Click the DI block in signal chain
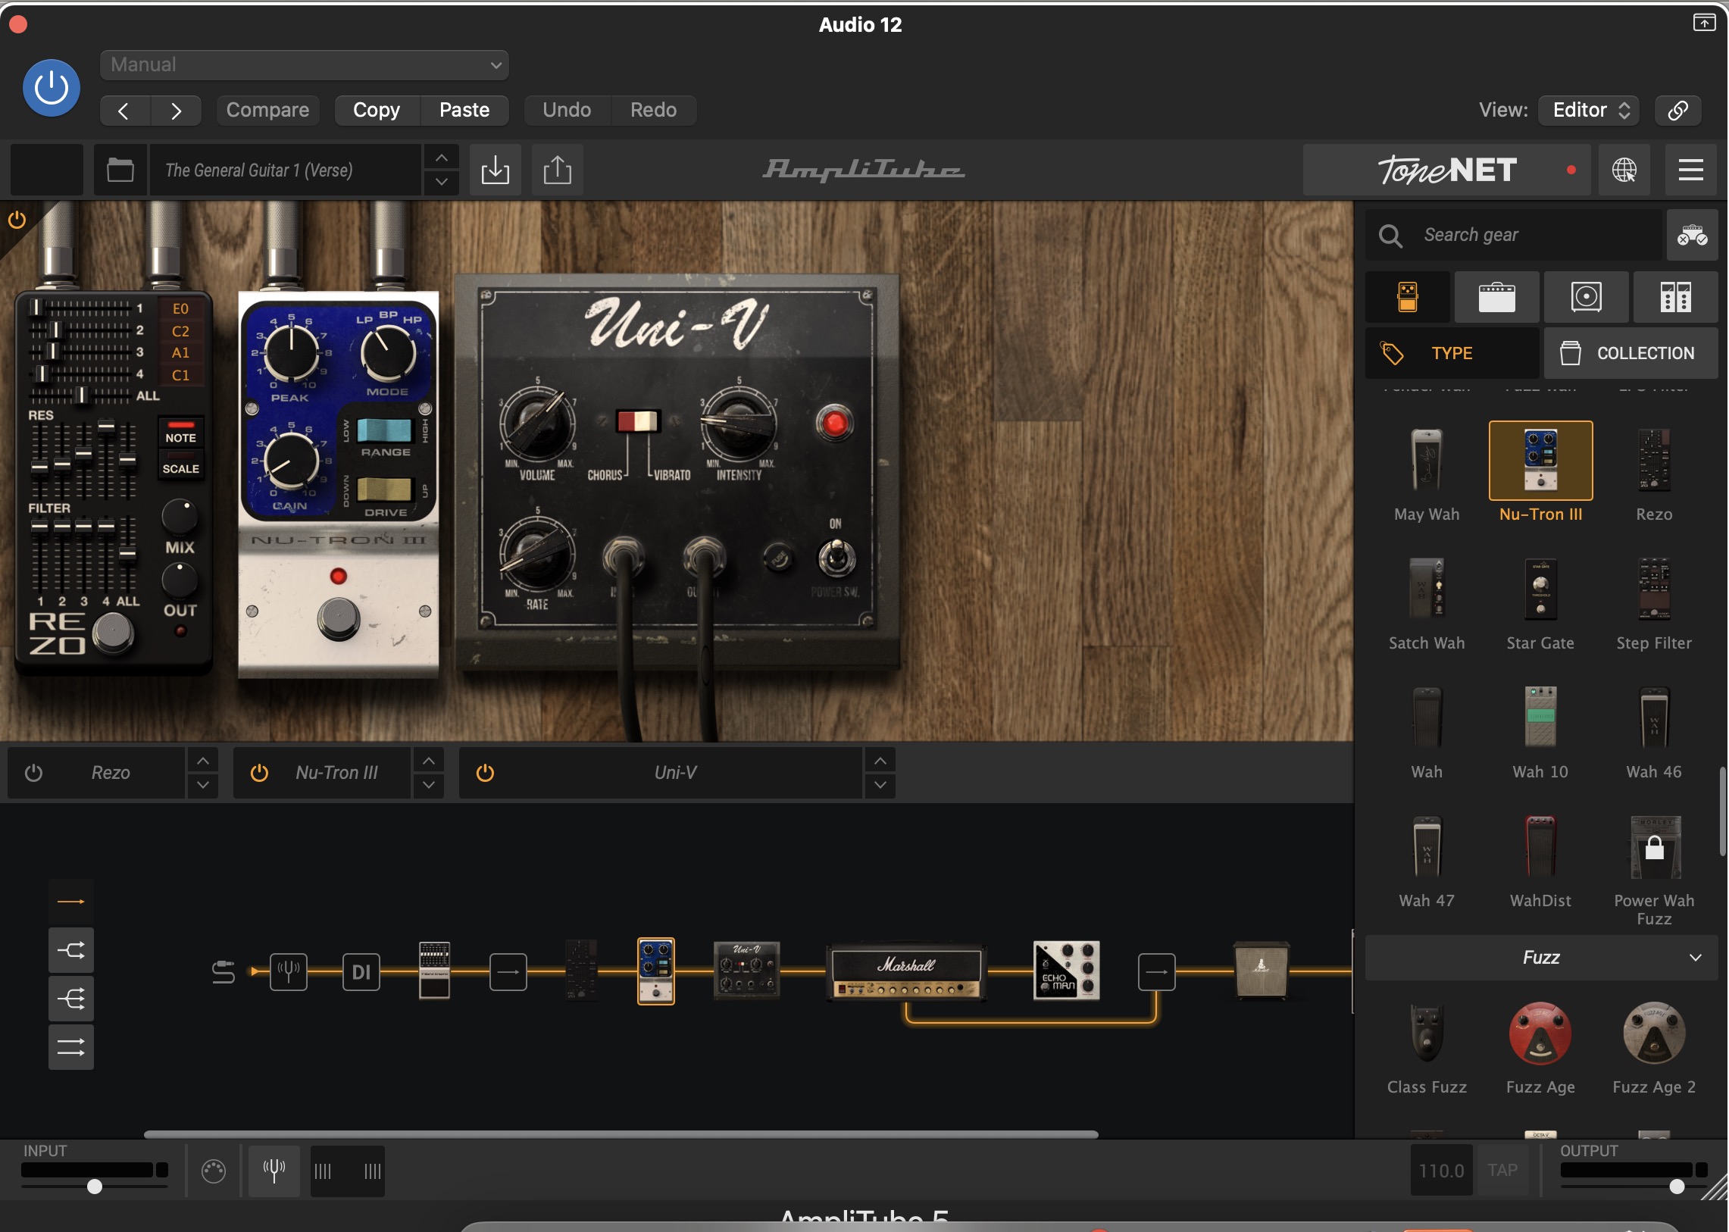Viewport: 1729px width, 1232px height. click(361, 972)
